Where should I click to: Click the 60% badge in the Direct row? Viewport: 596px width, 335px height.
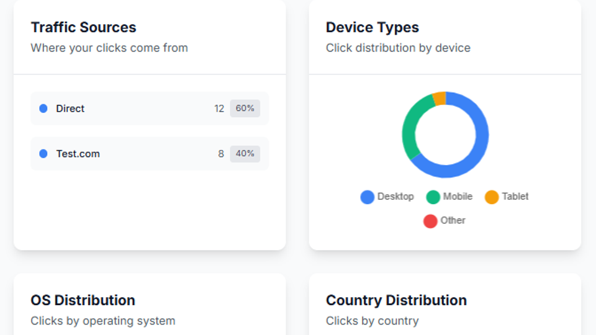pyautogui.click(x=245, y=109)
